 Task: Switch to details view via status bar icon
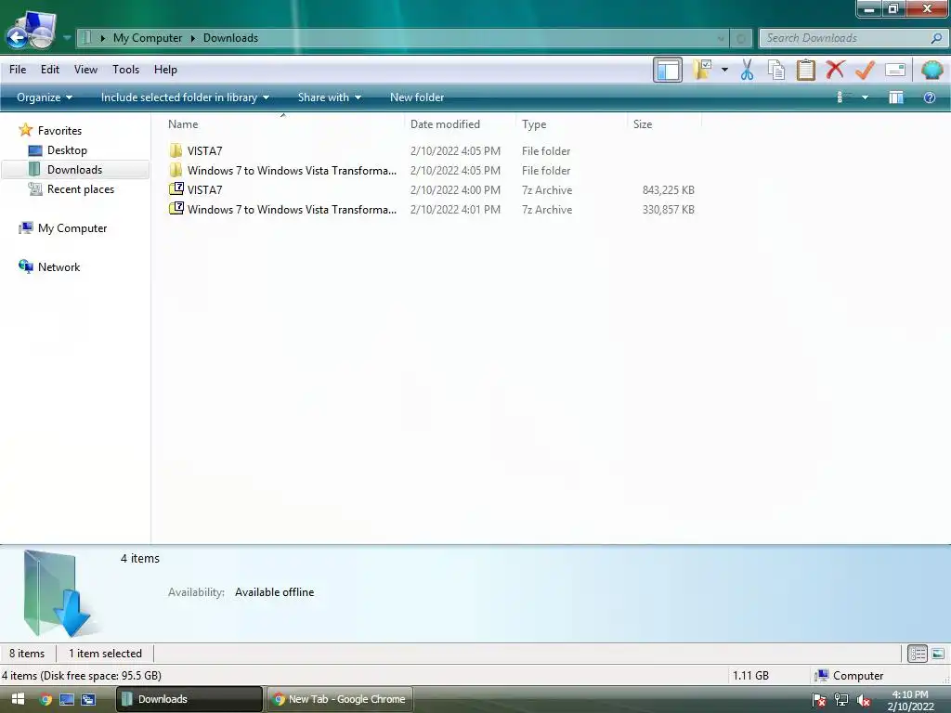point(917,654)
